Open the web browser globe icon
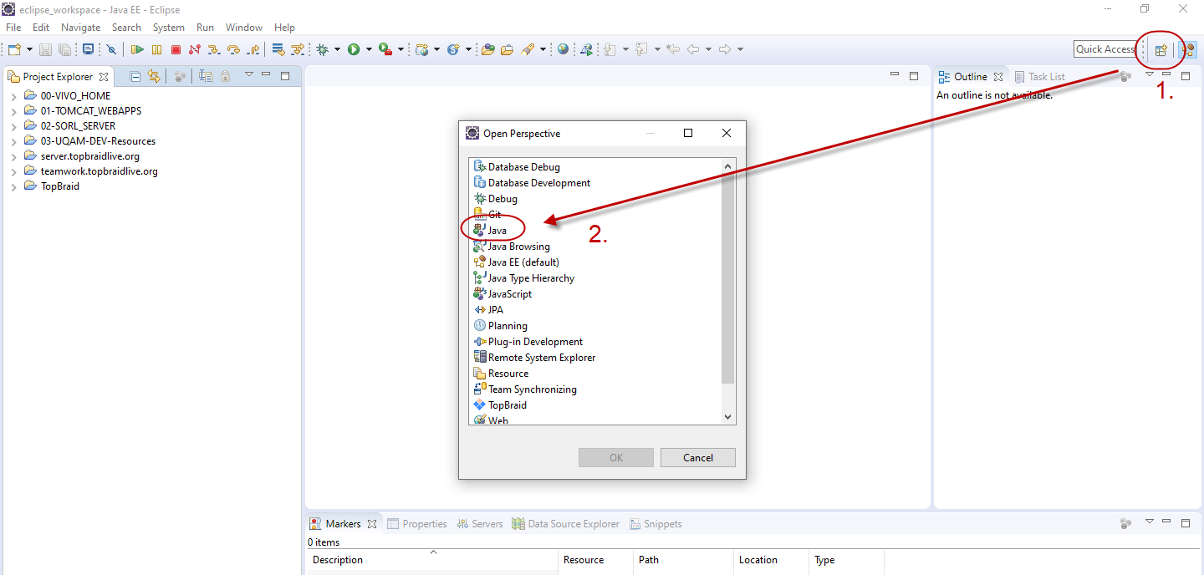The image size is (1204, 575). [563, 49]
